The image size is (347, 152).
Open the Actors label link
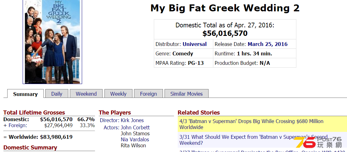[x=112, y=127]
